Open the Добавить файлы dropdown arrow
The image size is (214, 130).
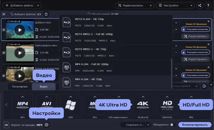(x=38, y=5)
